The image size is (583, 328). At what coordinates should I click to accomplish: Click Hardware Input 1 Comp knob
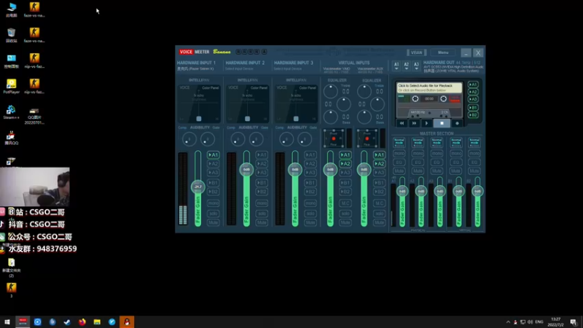pyautogui.click(x=189, y=139)
